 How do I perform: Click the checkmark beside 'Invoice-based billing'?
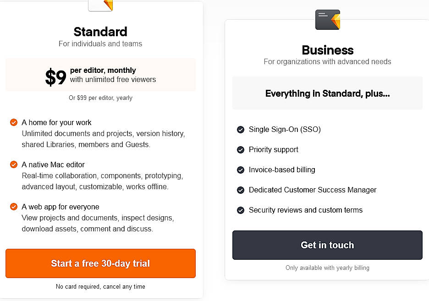click(241, 170)
